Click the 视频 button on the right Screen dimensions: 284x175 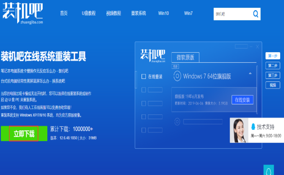click(x=272, y=85)
